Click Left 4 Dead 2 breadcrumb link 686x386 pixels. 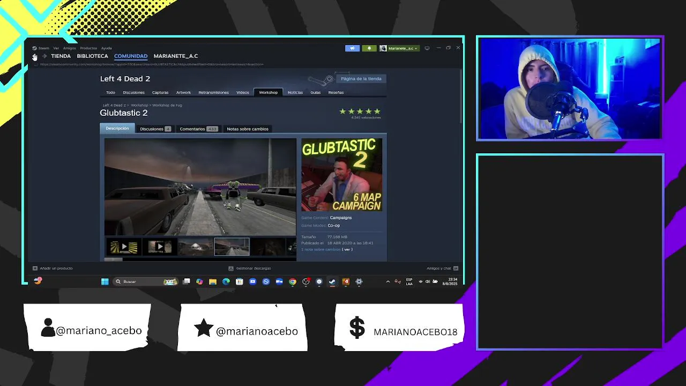point(114,105)
